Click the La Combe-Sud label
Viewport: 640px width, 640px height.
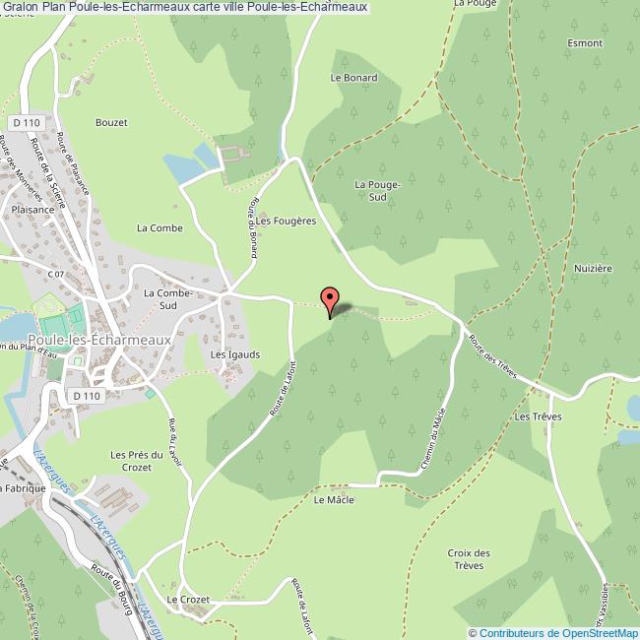point(167,299)
